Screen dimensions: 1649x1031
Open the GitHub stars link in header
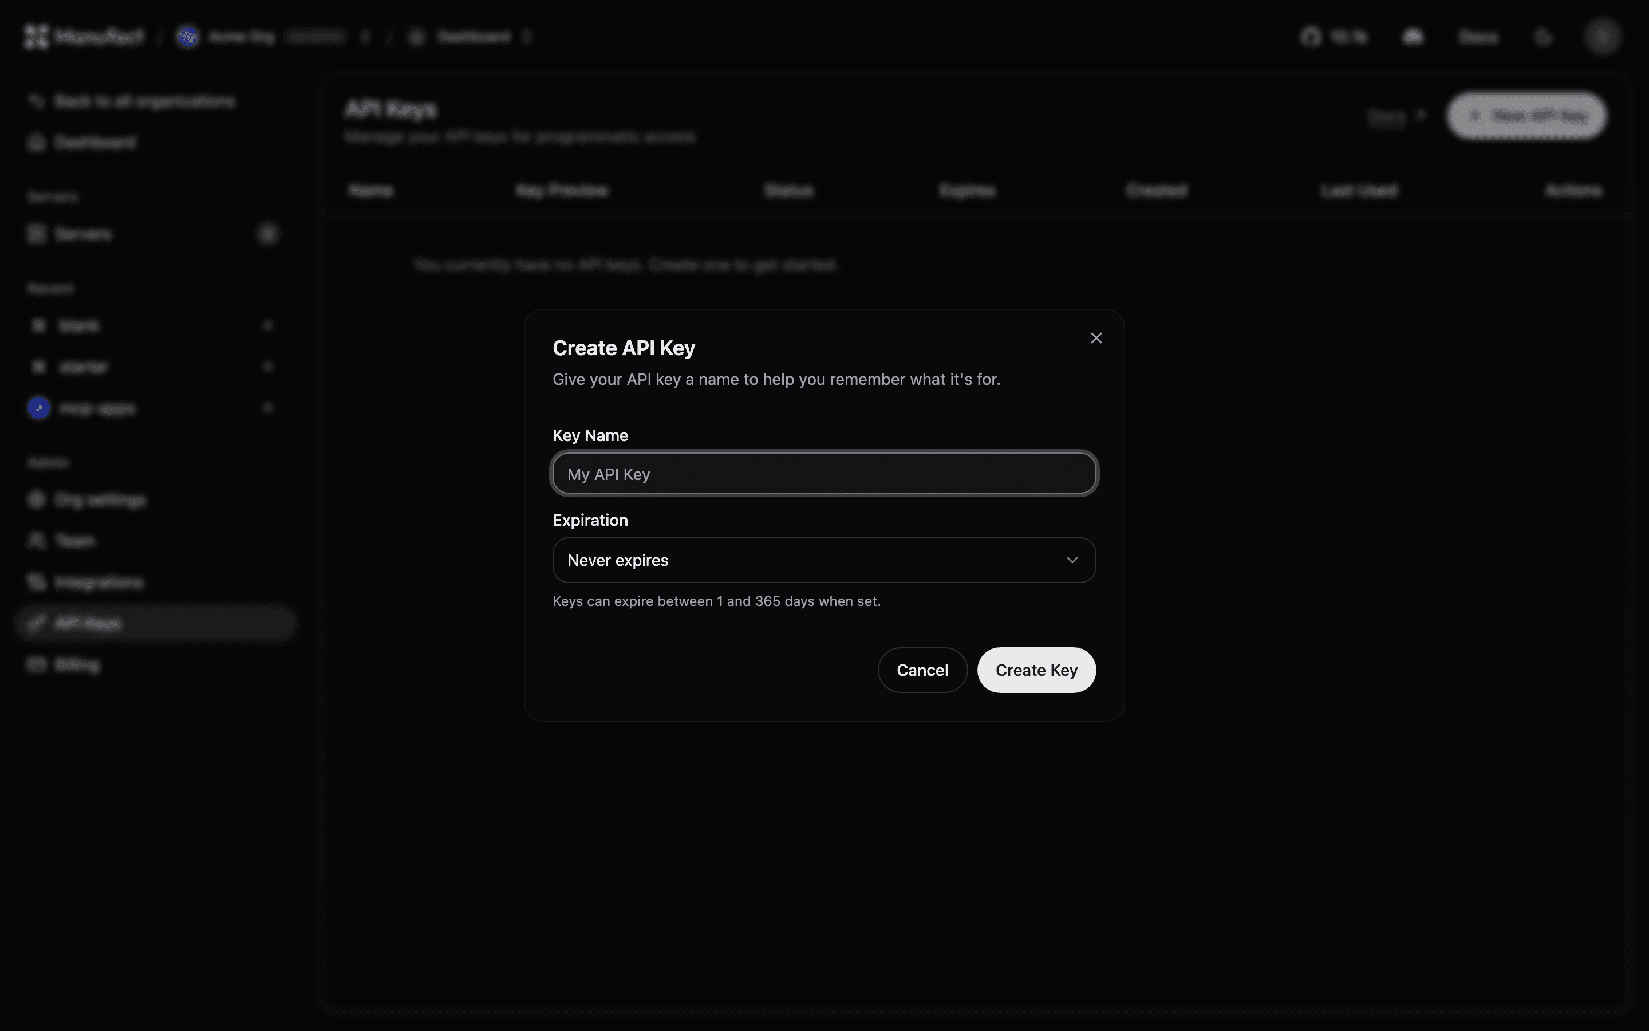[x=1334, y=36]
